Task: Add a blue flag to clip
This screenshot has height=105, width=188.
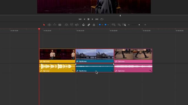Action: (100, 25)
